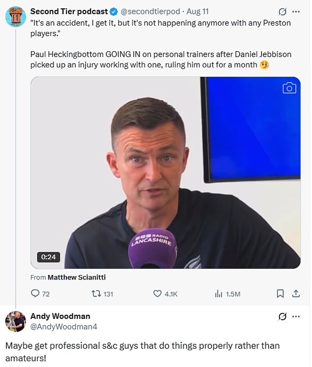Bookmark the Second Tier podcast tweet
This screenshot has height=367, width=312.
pos(280,294)
